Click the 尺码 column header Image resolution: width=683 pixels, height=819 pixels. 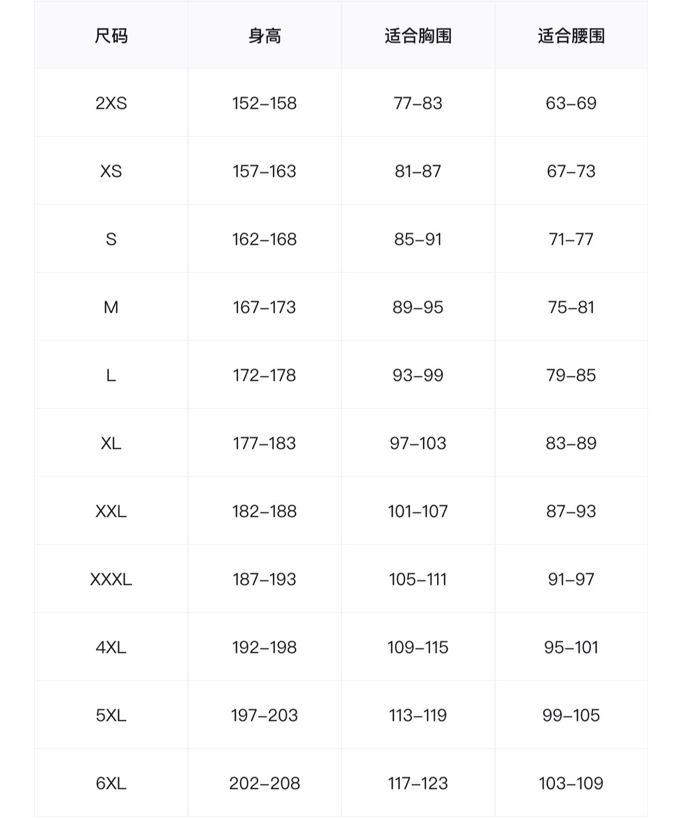(111, 36)
